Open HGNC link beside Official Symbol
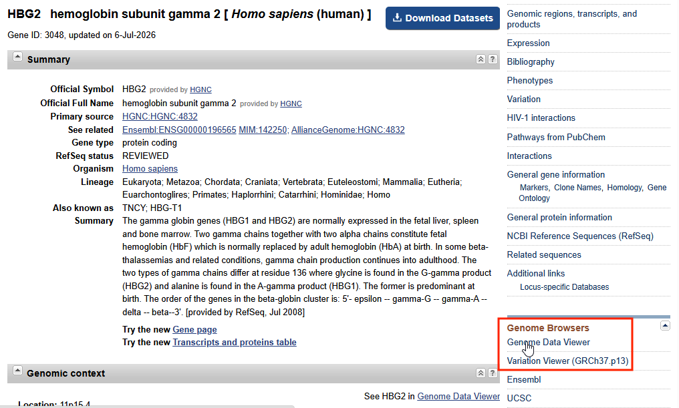The width and height of the screenshot is (679, 408). [200, 89]
